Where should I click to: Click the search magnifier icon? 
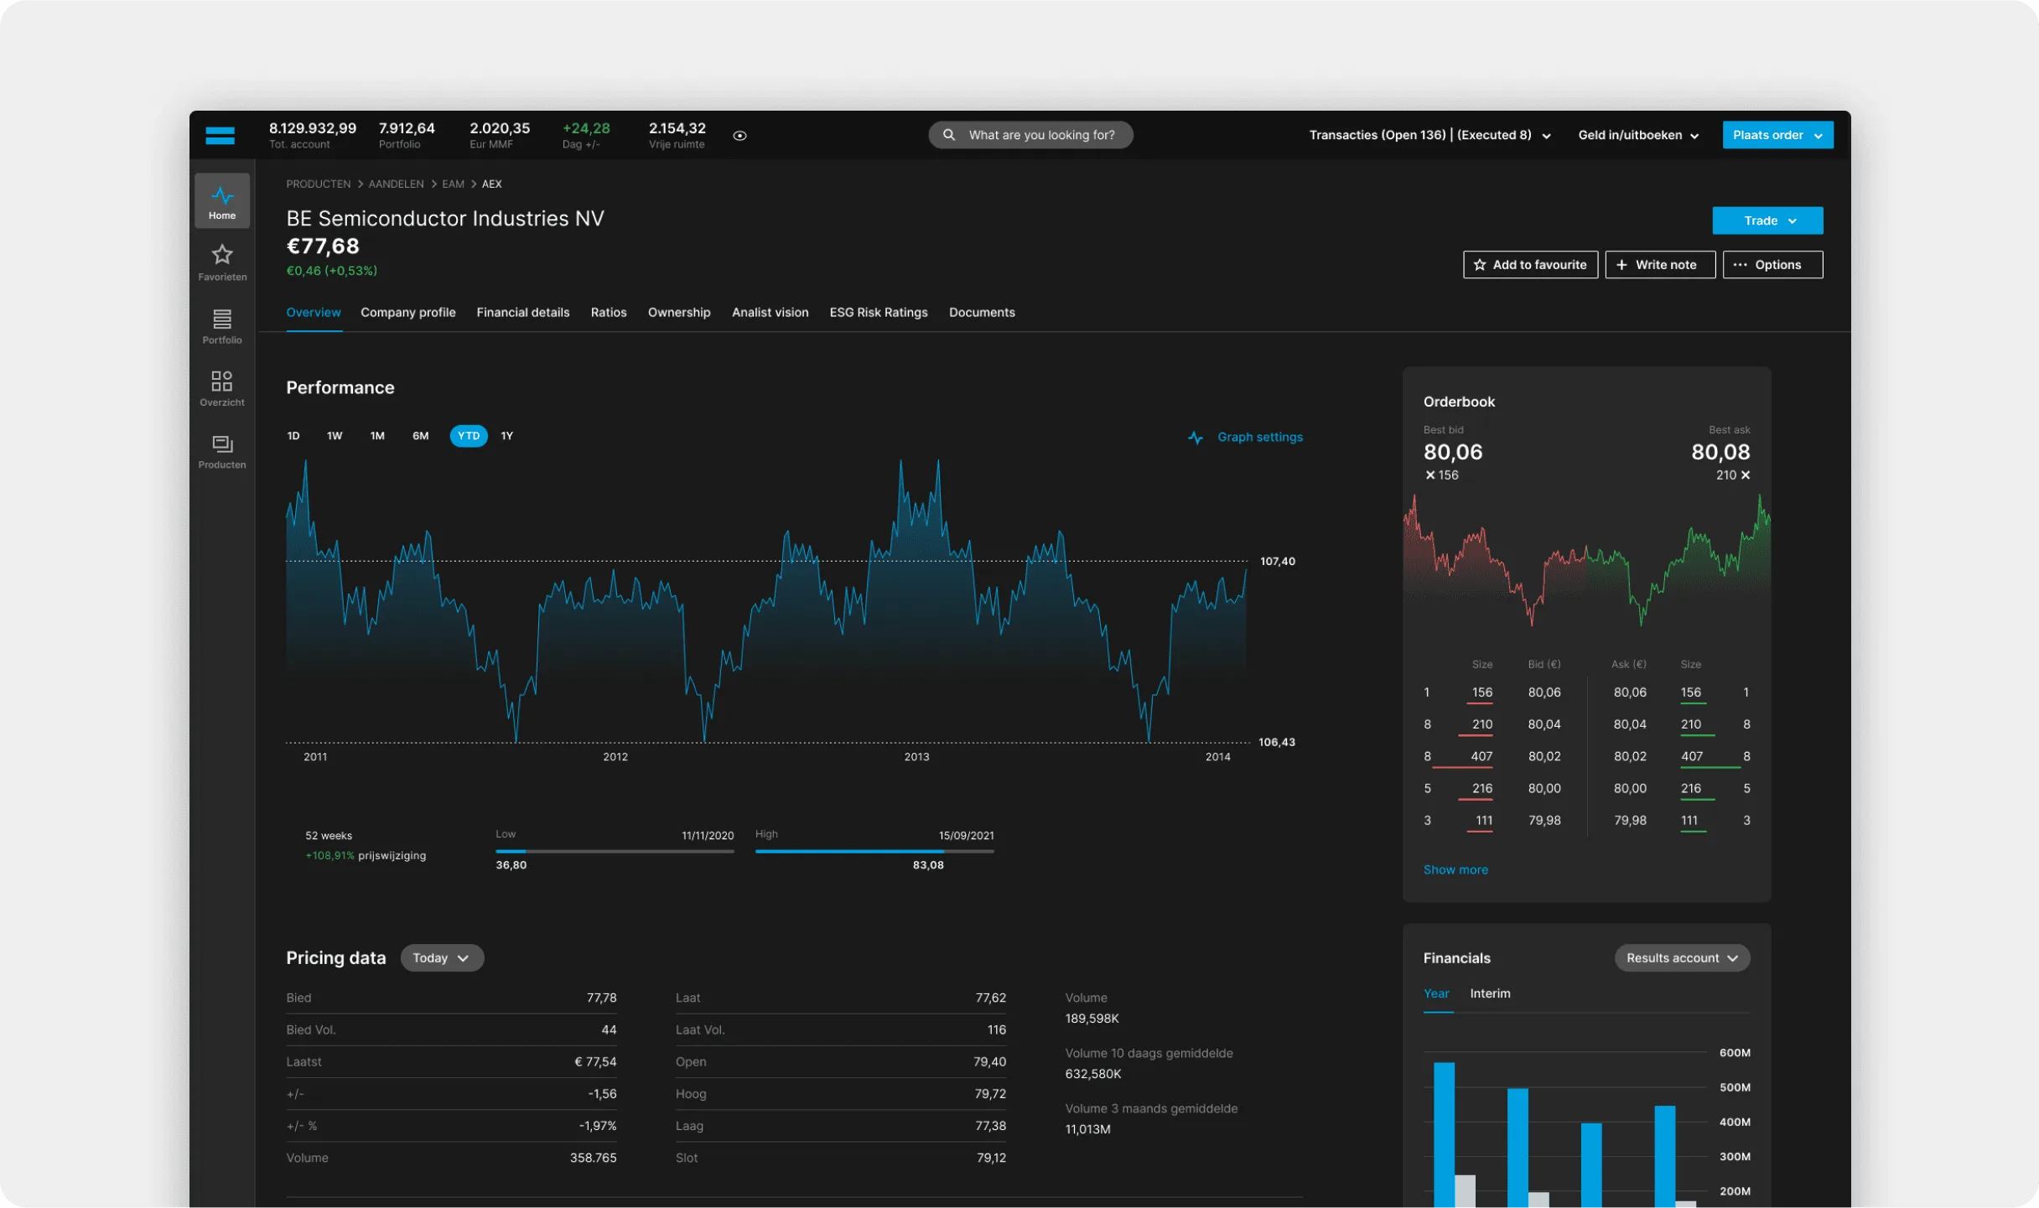pyautogui.click(x=949, y=135)
